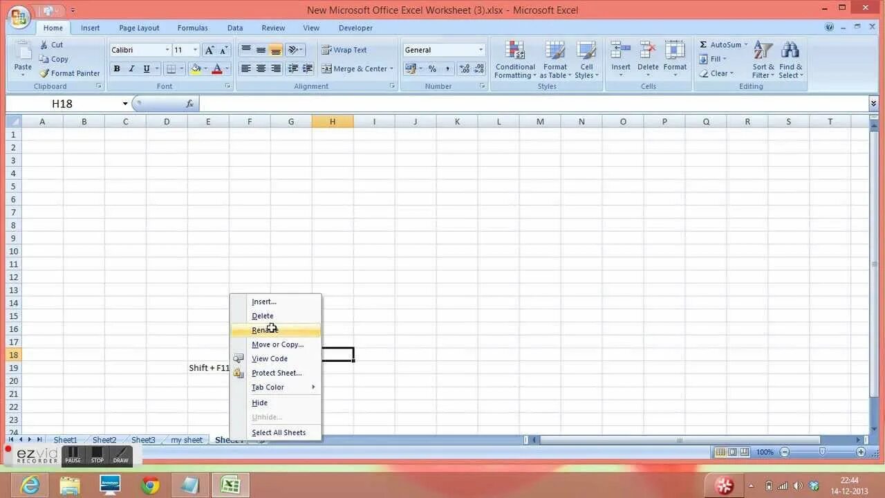The image size is (885, 498).
Task: Enable Wrap Text
Action: (x=344, y=50)
